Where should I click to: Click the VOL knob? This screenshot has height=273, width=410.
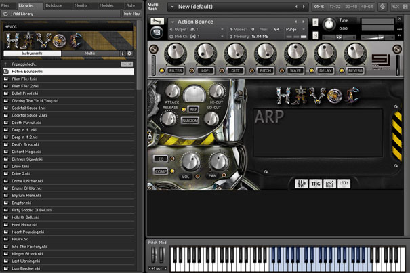coord(191,161)
